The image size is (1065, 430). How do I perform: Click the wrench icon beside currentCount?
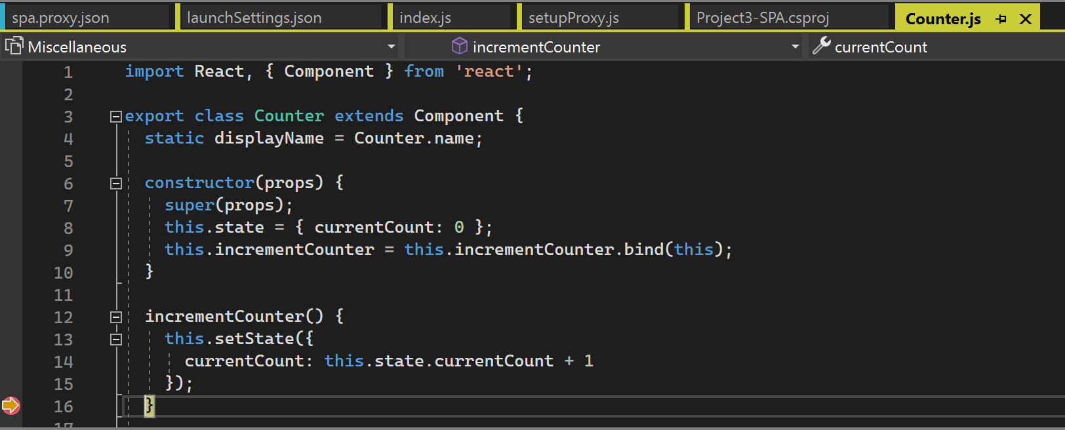point(821,45)
